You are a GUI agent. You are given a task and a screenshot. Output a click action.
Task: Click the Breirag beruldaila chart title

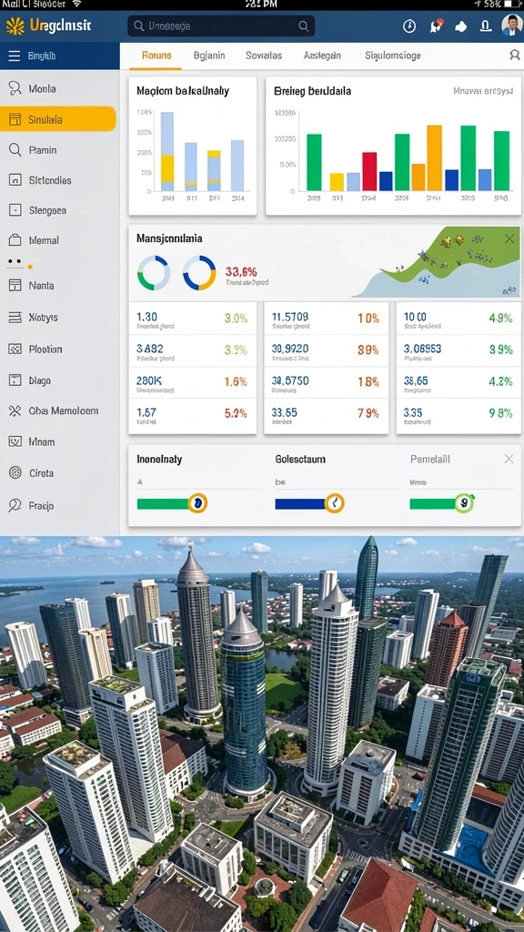coord(313,92)
